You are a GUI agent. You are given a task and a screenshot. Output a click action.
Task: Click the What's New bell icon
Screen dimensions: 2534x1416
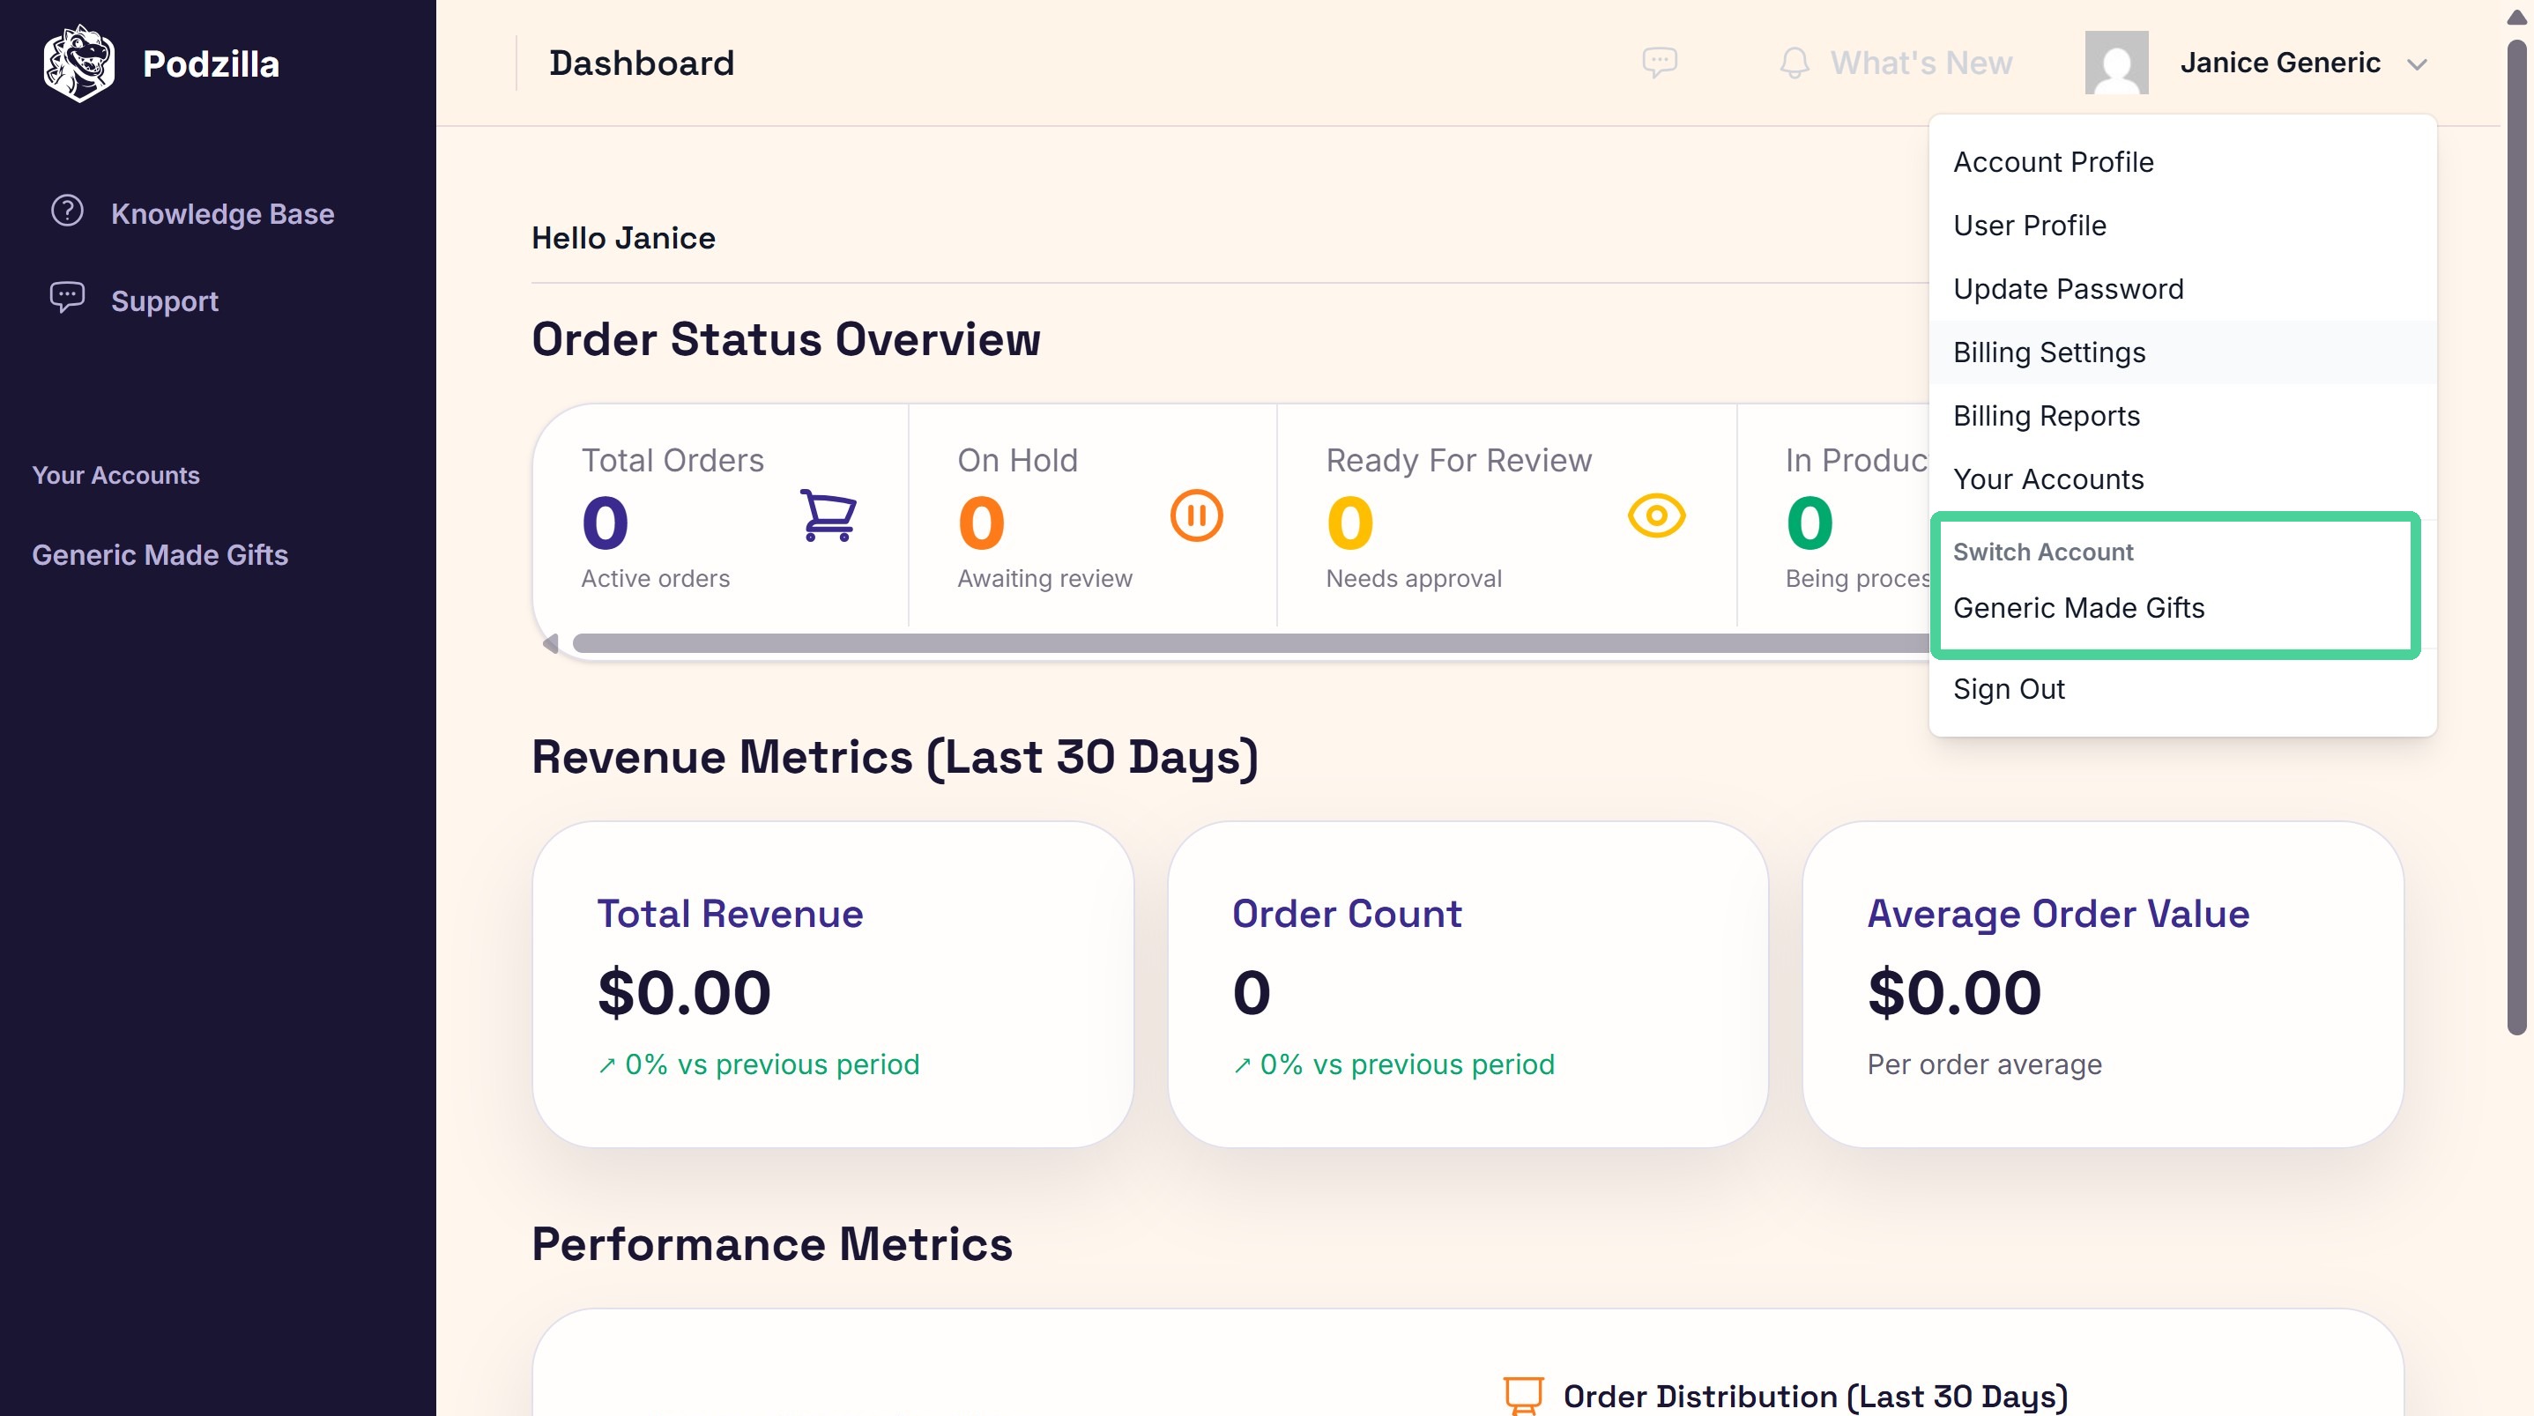click(1795, 63)
